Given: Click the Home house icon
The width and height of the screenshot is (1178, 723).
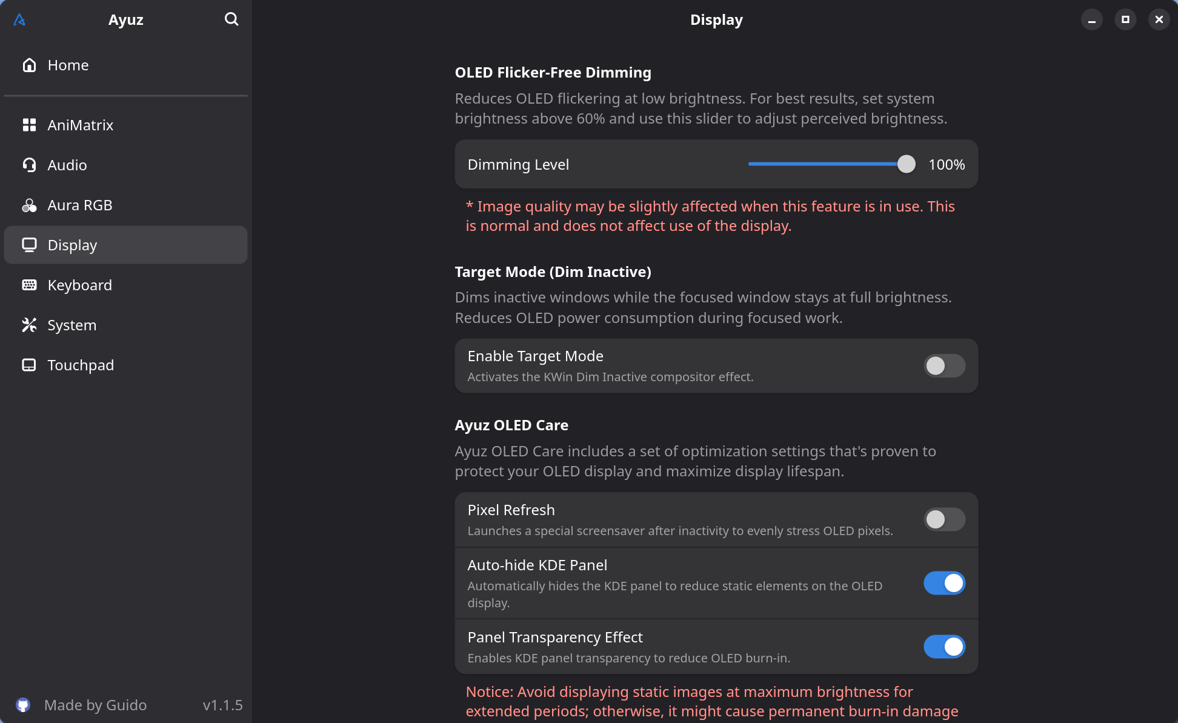Looking at the screenshot, I should 29,65.
